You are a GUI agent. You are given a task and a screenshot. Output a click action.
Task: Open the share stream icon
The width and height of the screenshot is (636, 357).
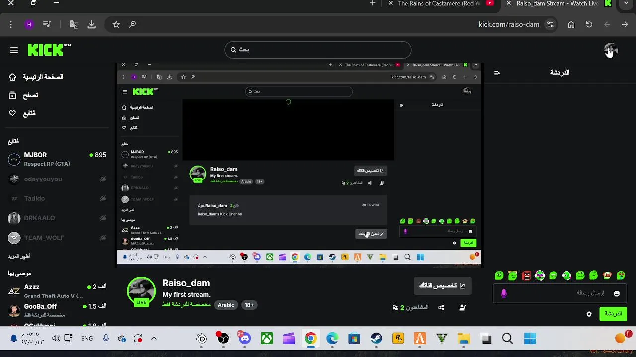(x=441, y=308)
